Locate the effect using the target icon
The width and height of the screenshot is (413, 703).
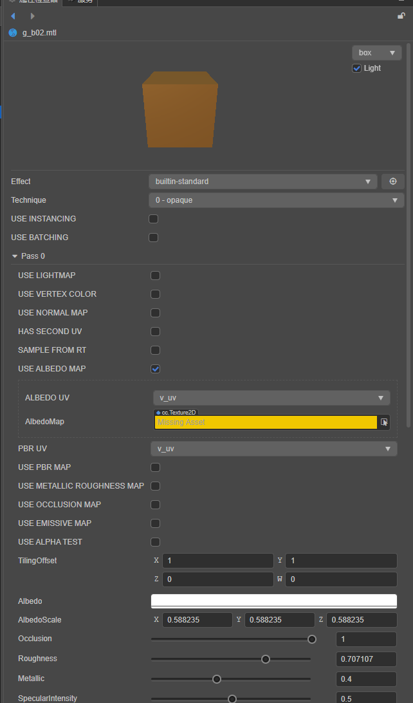(x=392, y=182)
